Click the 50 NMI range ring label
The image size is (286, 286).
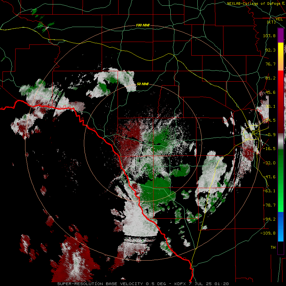(x=143, y=84)
